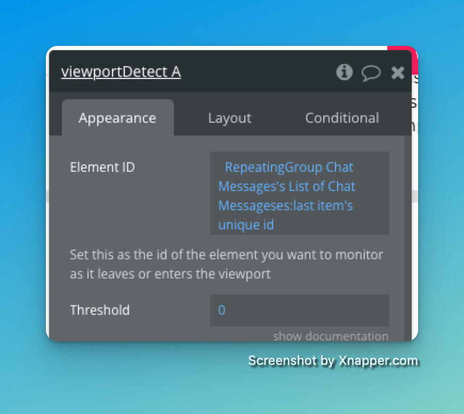464x414 pixels.
Task: Open the Conditional tab
Action: (x=342, y=118)
